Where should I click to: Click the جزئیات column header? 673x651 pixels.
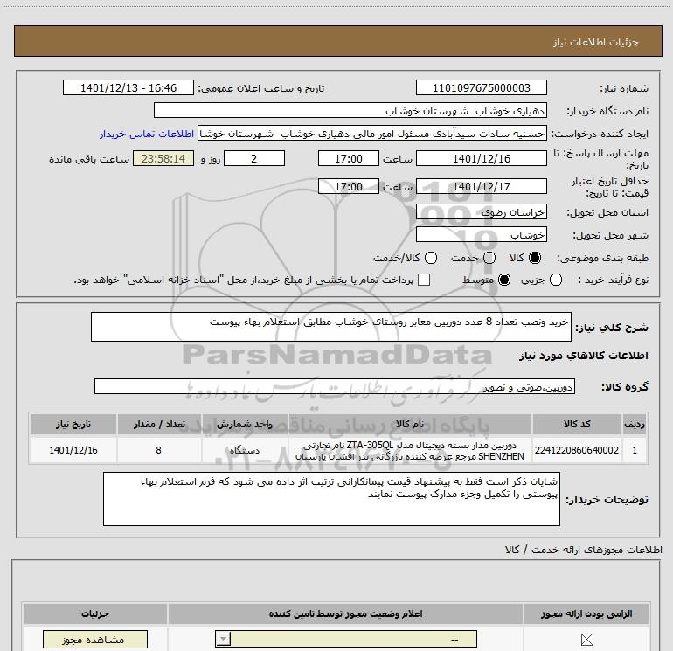pyautogui.click(x=95, y=613)
